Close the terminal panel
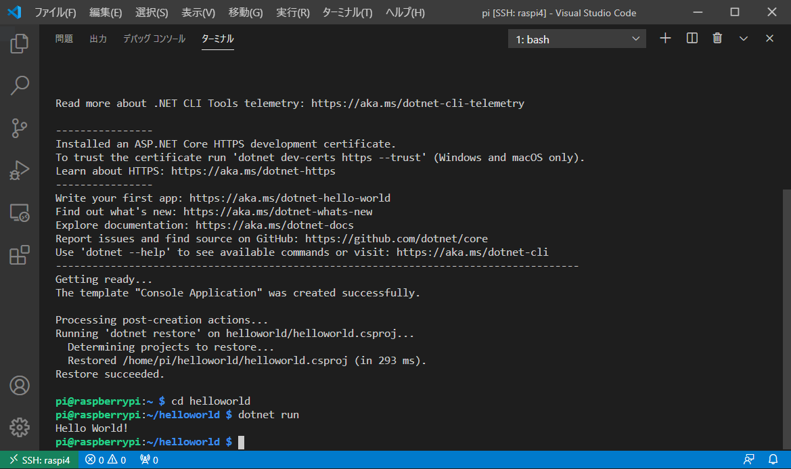Screen dimensions: 791x469 click(x=769, y=39)
